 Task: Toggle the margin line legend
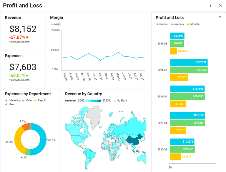56,24
